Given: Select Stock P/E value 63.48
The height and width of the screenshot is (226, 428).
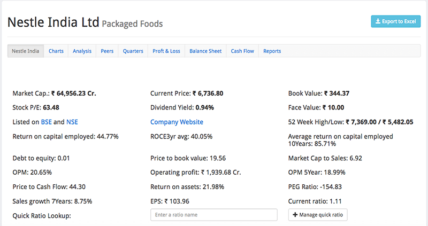Looking at the screenshot, I should [51, 107].
